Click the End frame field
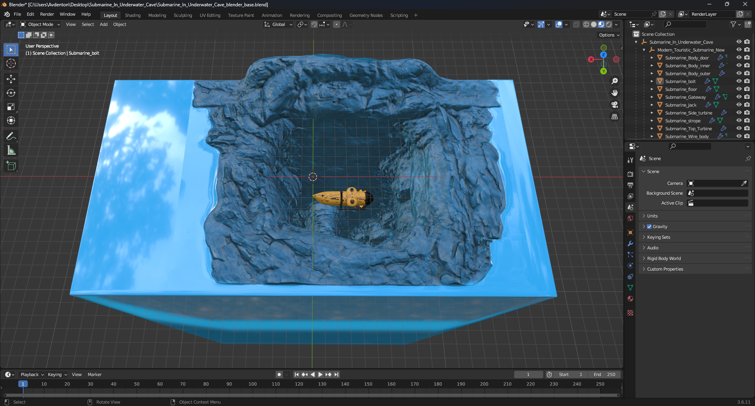The image size is (755, 406). pos(605,375)
